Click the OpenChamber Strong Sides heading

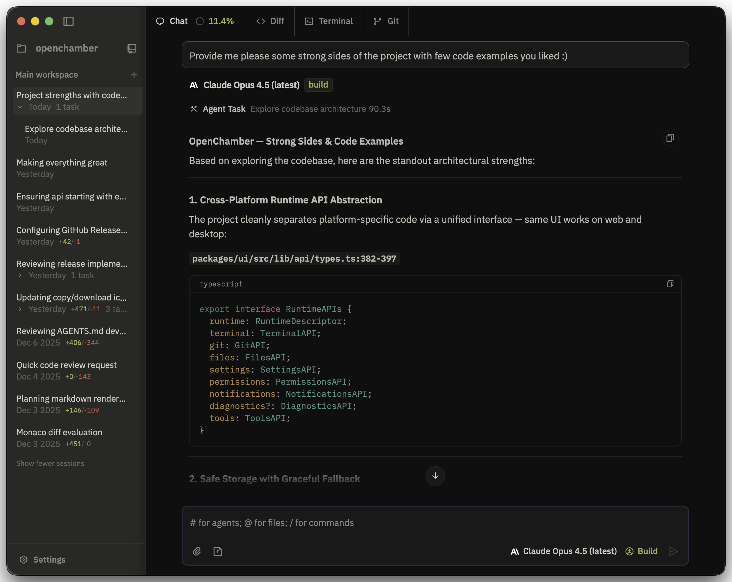tap(296, 141)
